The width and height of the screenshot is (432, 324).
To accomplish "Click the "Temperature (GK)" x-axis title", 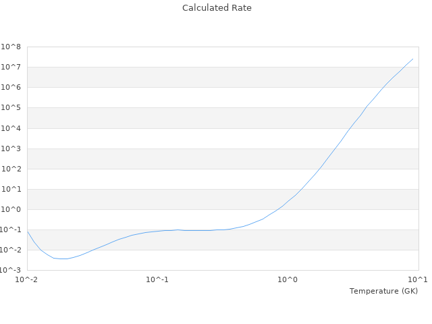I will click(x=383, y=291).
